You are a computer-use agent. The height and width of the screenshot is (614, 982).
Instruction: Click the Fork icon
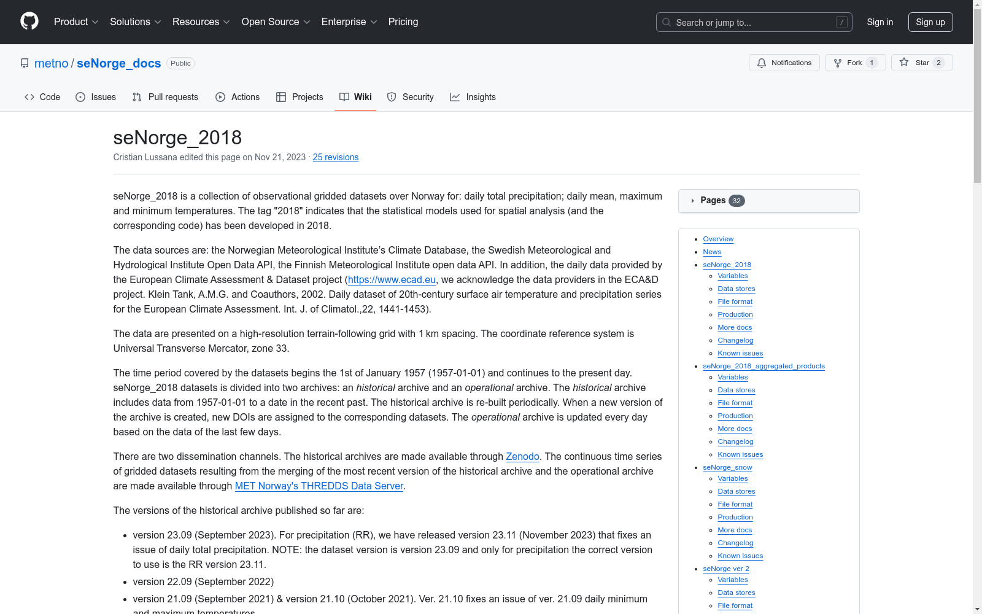click(x=838, y=63)
